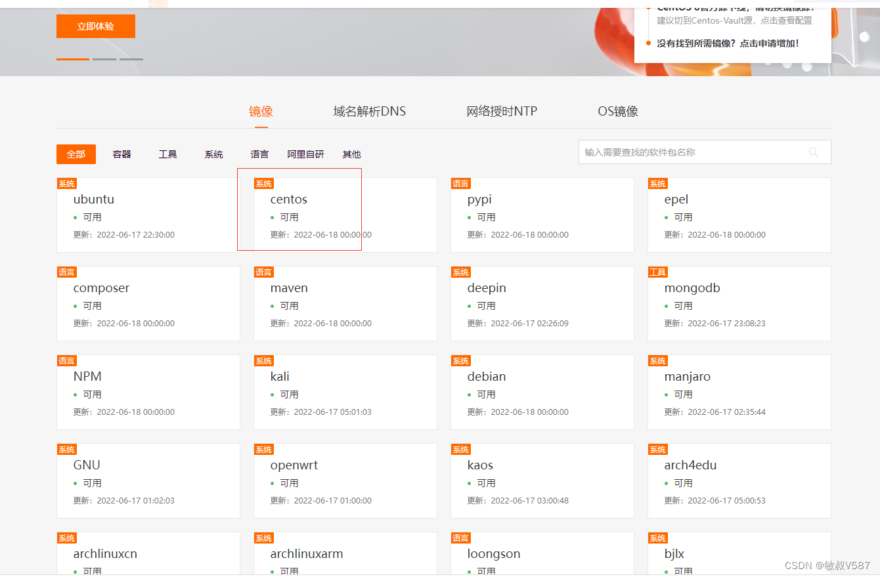Click ubuntu update time 2022-06-17 22:30:00
Viewport: 880px width, 577px height.
pyautogui.click(x=136, y=235)
